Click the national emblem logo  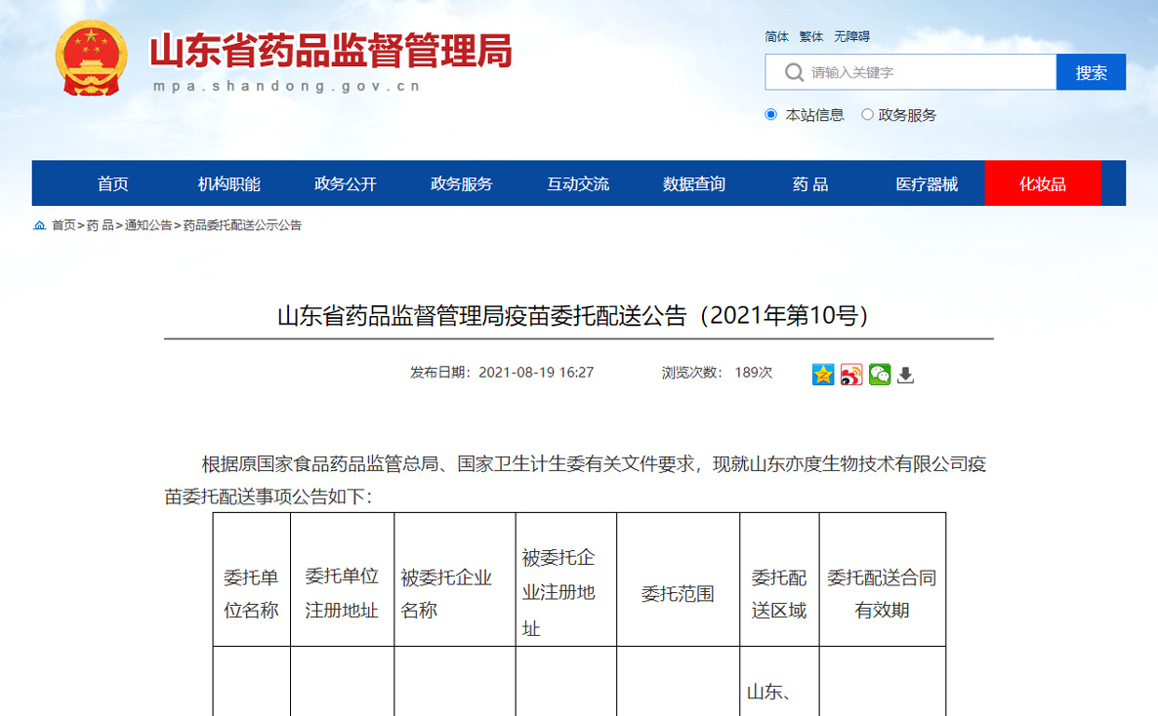coord(91,59)
